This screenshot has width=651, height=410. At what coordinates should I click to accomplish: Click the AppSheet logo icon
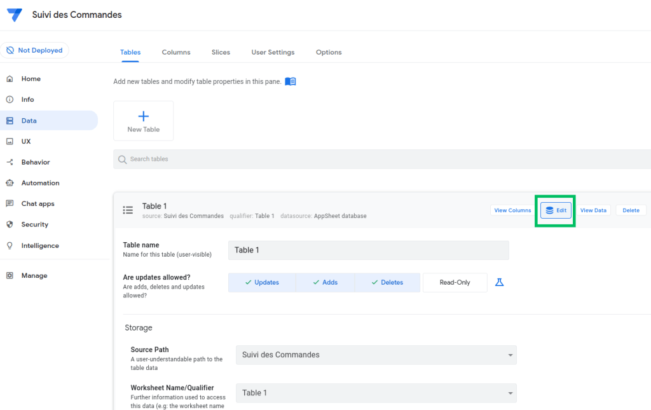coord(15,15)
